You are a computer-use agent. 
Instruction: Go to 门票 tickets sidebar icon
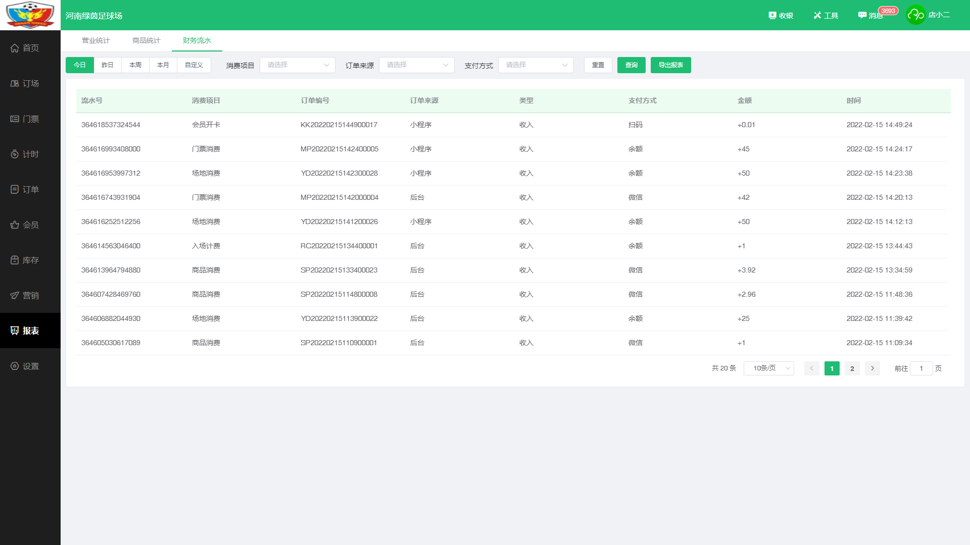coord(15,119)
